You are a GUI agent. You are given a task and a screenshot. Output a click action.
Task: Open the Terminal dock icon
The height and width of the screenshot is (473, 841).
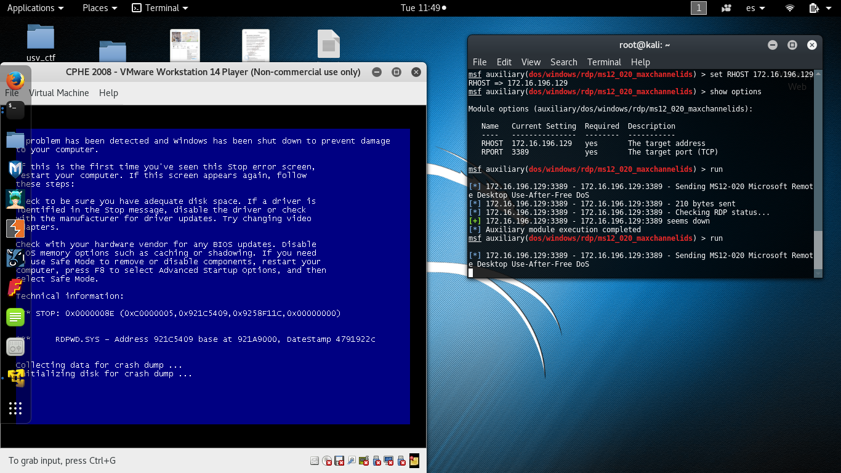15,110
